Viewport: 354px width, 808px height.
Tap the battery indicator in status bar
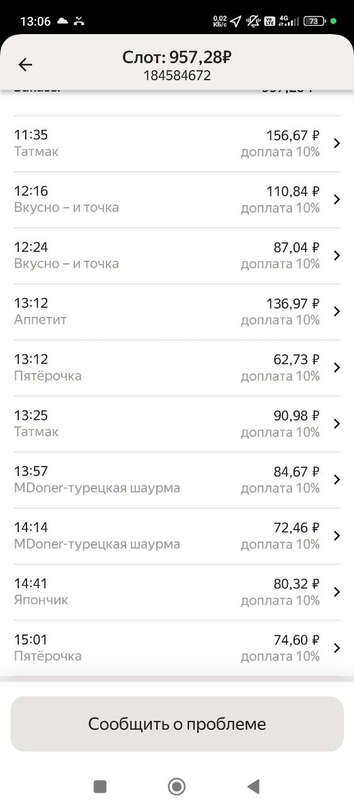(x=314, y=21)
